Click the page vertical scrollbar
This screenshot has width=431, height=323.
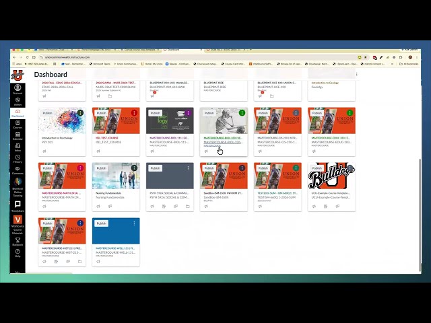420,214
